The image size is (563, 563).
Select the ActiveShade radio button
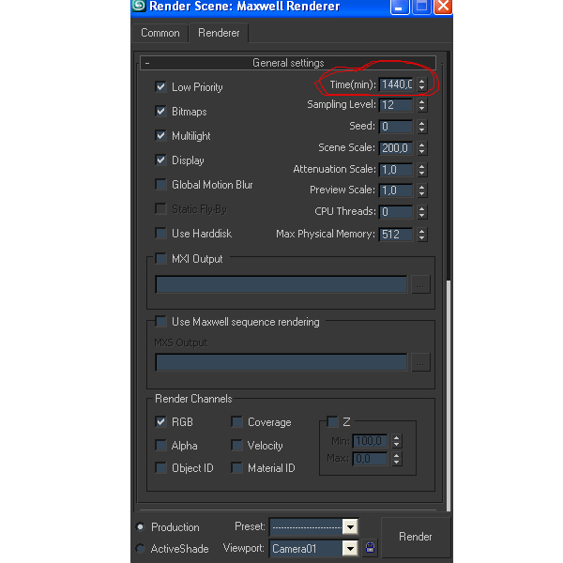coord(141,548)
